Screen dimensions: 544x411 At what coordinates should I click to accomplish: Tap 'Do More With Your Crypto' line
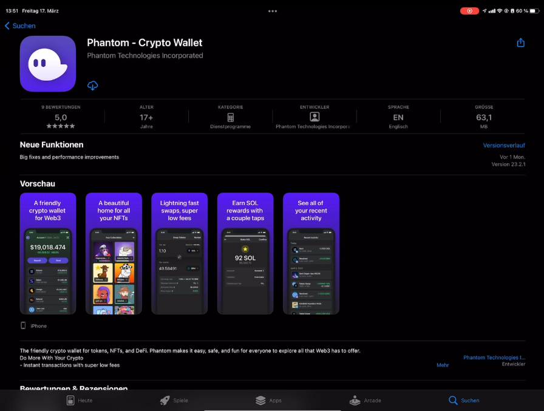point(52,358)
